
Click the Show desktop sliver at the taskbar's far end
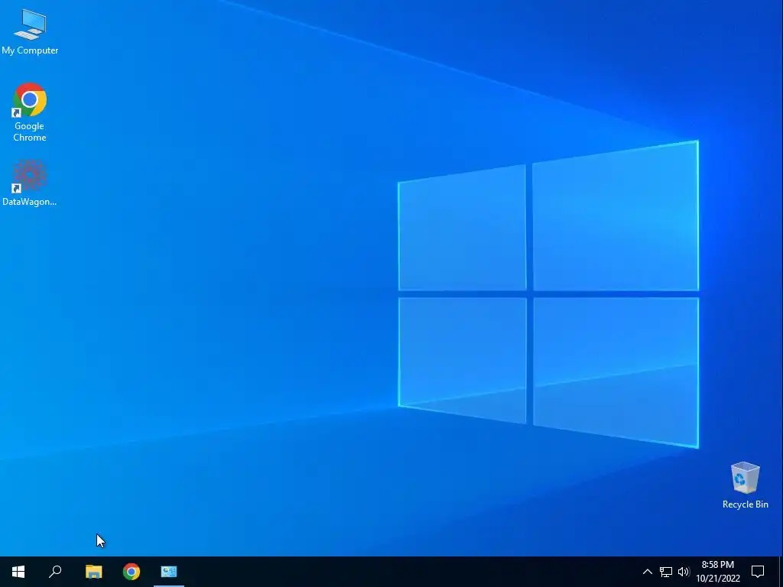[x=781, y=572]
